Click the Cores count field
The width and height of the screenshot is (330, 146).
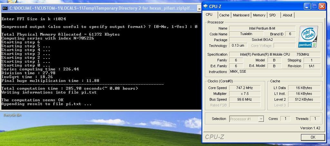pyautogui.click(x=286, y=119)
